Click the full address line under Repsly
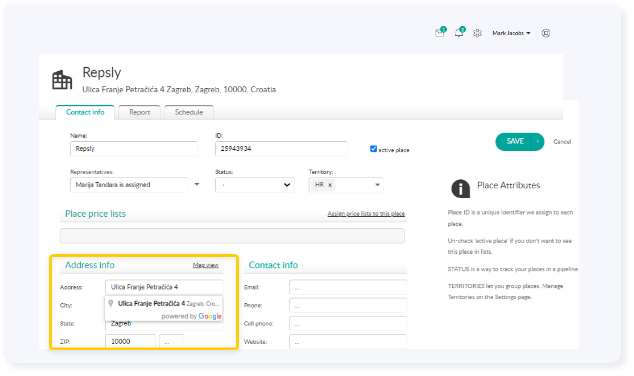Screen dimensions: 634x376 pos(179,90)
